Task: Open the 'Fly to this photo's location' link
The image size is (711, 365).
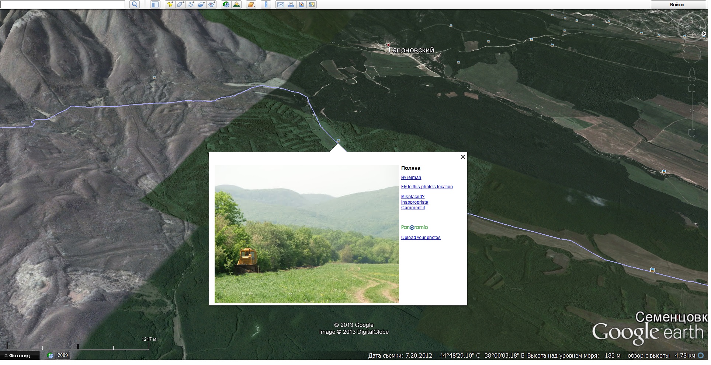Action: (x=427, y=187)
